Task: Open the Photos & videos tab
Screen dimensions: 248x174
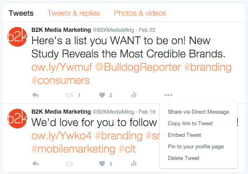Action: [x=140, y=13]
